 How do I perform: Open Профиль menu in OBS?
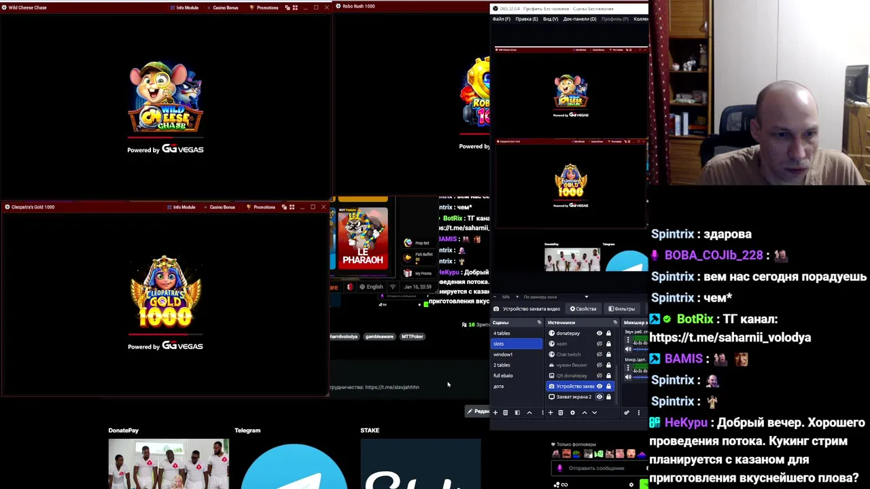615,19
